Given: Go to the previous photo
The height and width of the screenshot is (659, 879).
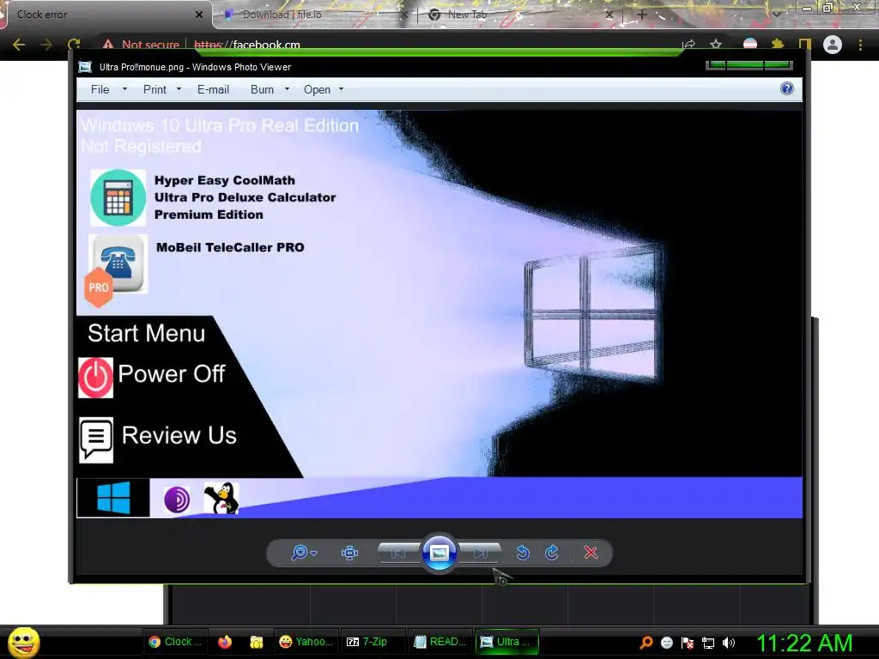Looking at the screenshot, I should point(398,553).
